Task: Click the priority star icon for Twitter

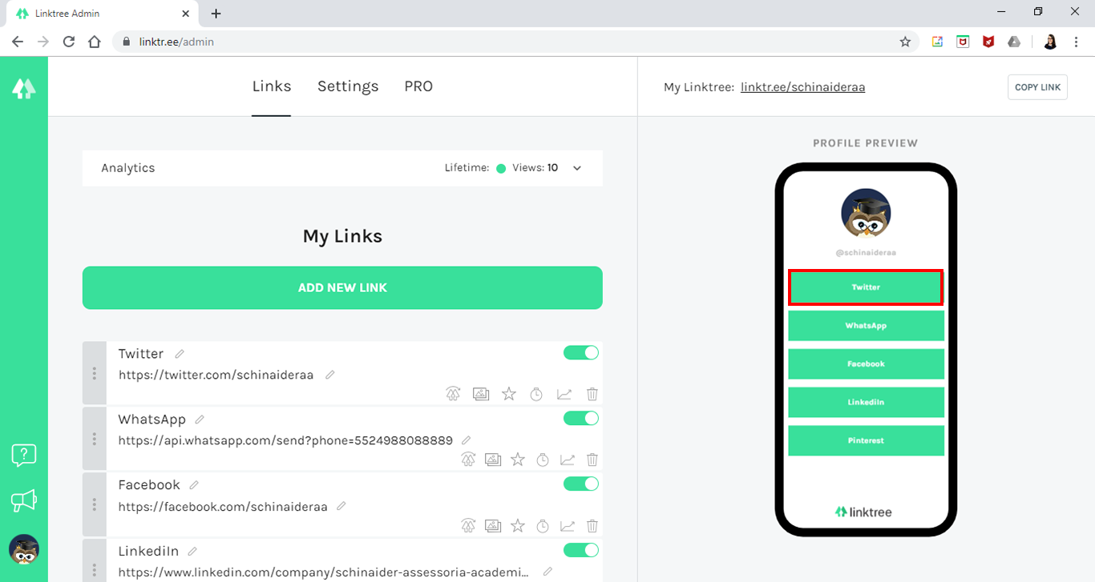Action: coord(509,394)
